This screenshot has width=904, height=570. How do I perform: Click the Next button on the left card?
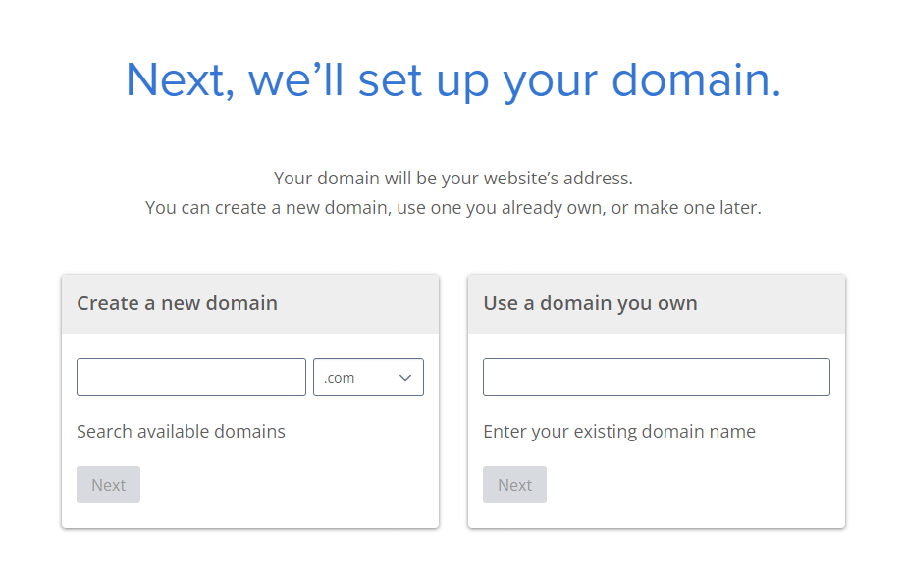click(x=108, y=484)
